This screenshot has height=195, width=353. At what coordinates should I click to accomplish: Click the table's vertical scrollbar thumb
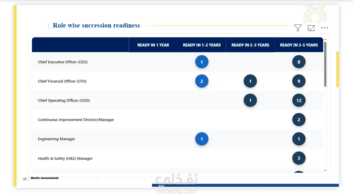coord(325,64)
